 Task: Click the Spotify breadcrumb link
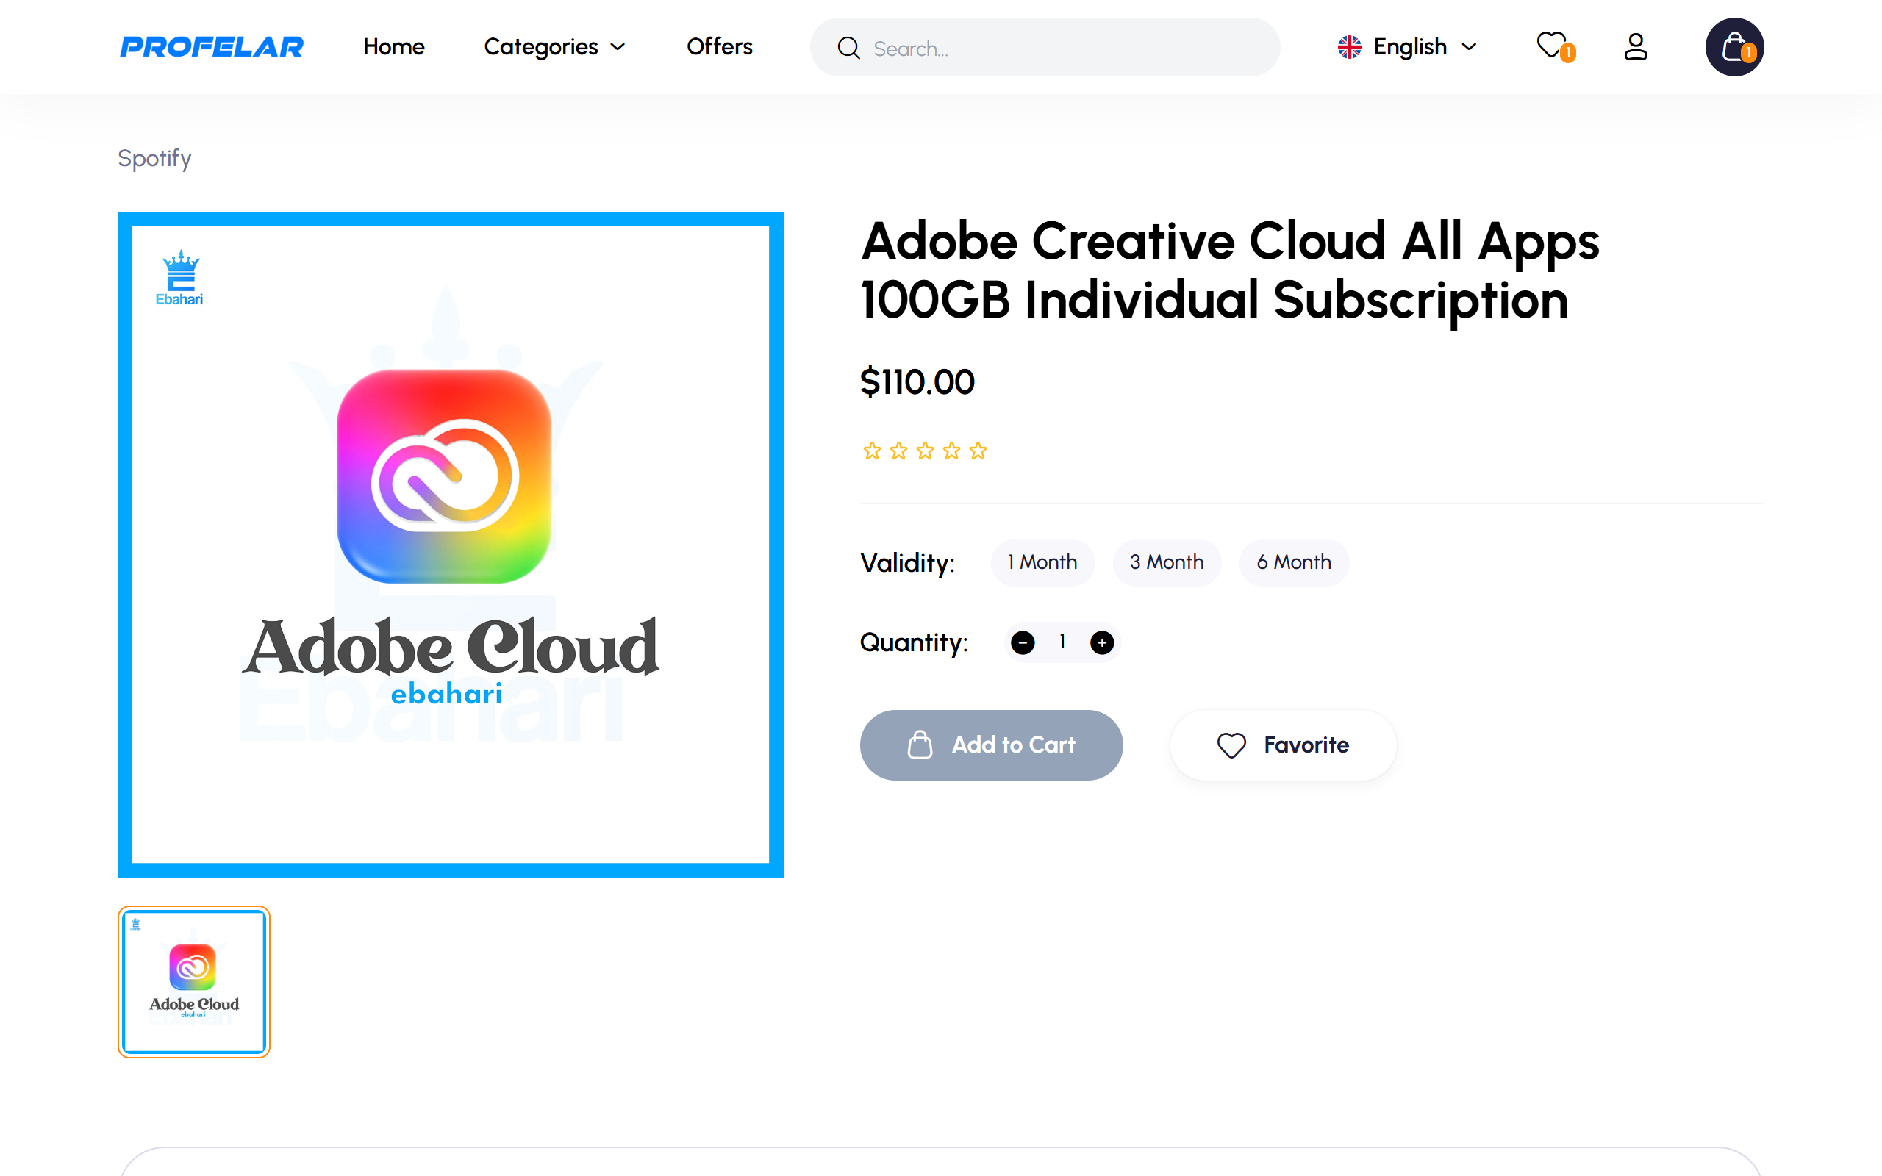154,158
